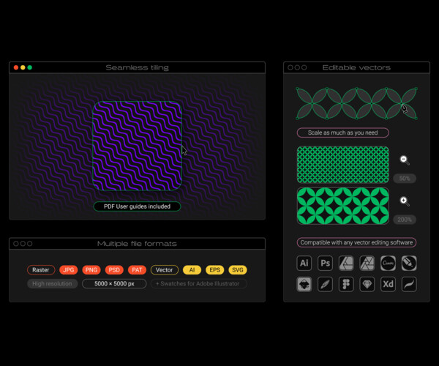Open the large-scale green pattern preview
The image size is (439, 366).
click(x=343, y=206)
